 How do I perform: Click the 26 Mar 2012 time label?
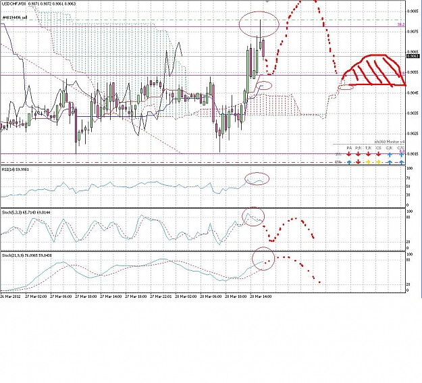(10, 297)
